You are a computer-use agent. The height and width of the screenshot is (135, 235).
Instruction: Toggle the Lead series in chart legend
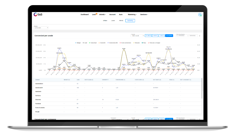tap(85, 43)
